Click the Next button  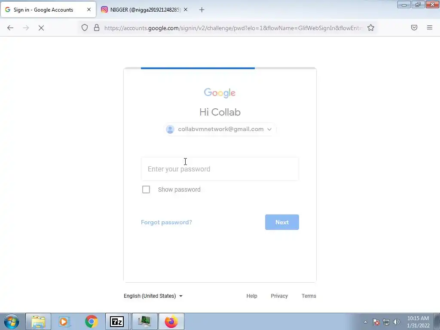pos(282,222)
